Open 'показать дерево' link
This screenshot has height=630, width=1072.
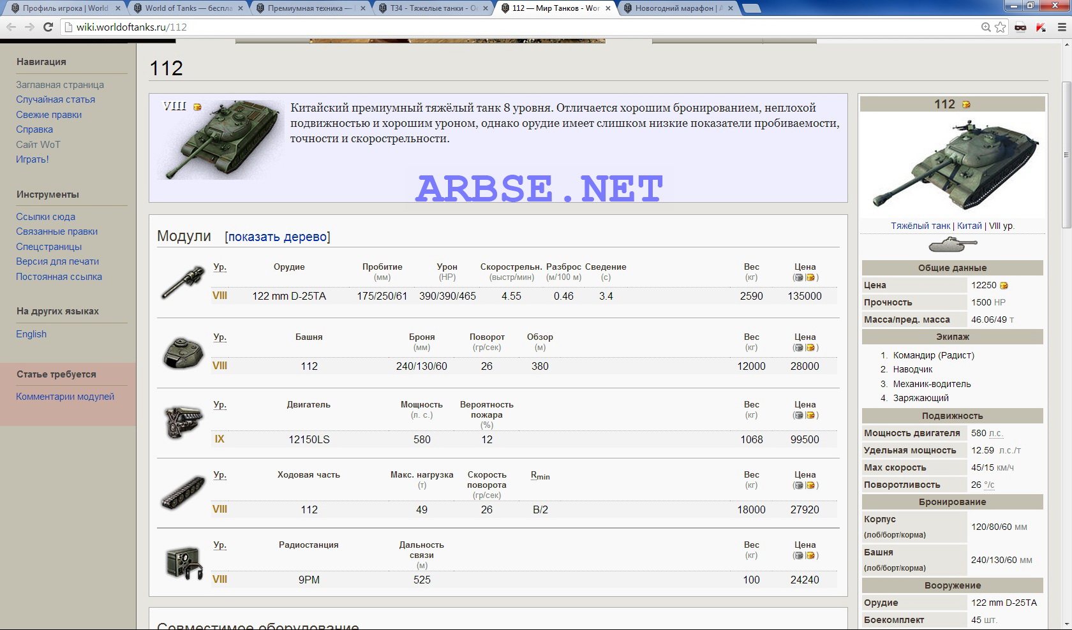278,237
